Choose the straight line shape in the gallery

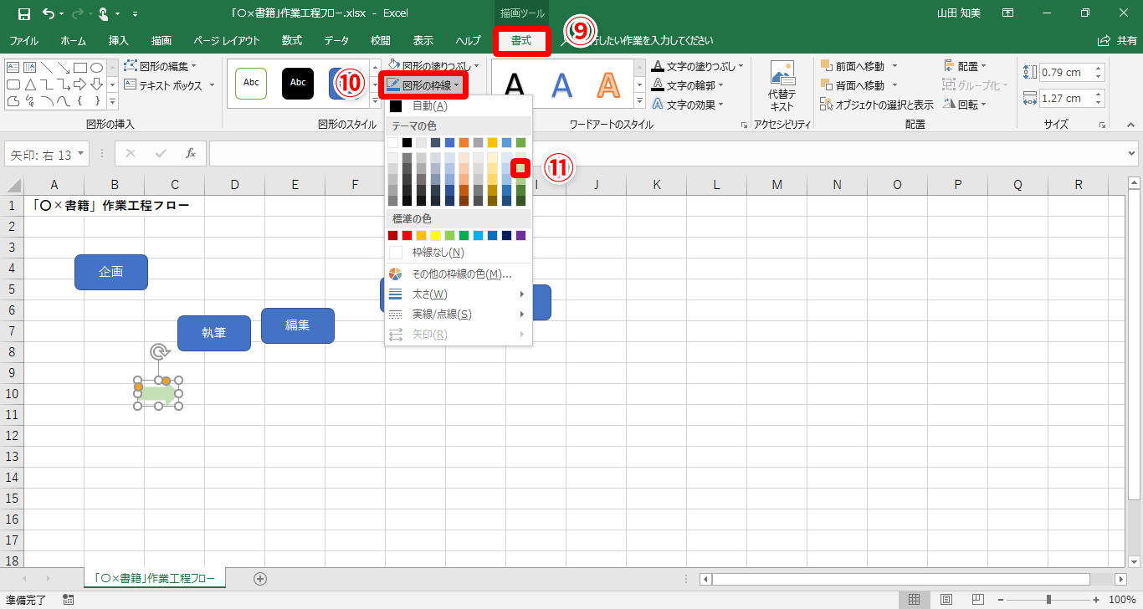(46, 67)
